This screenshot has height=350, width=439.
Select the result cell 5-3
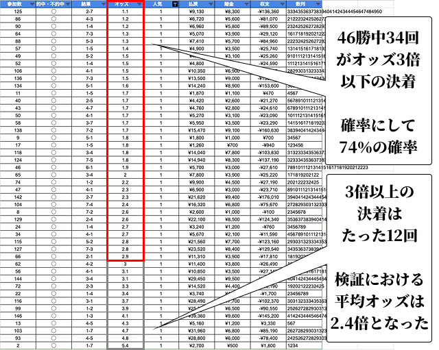(89, 41)
